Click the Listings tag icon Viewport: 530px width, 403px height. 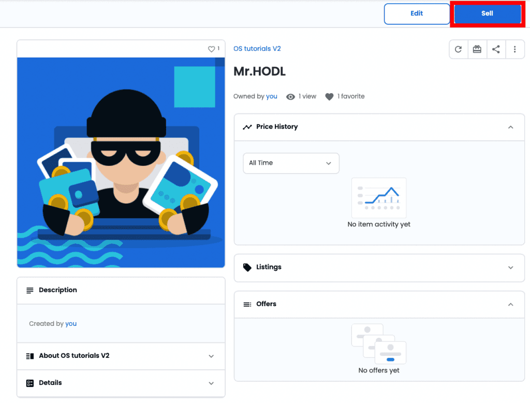pyautogui.click(x=247, y=267)
